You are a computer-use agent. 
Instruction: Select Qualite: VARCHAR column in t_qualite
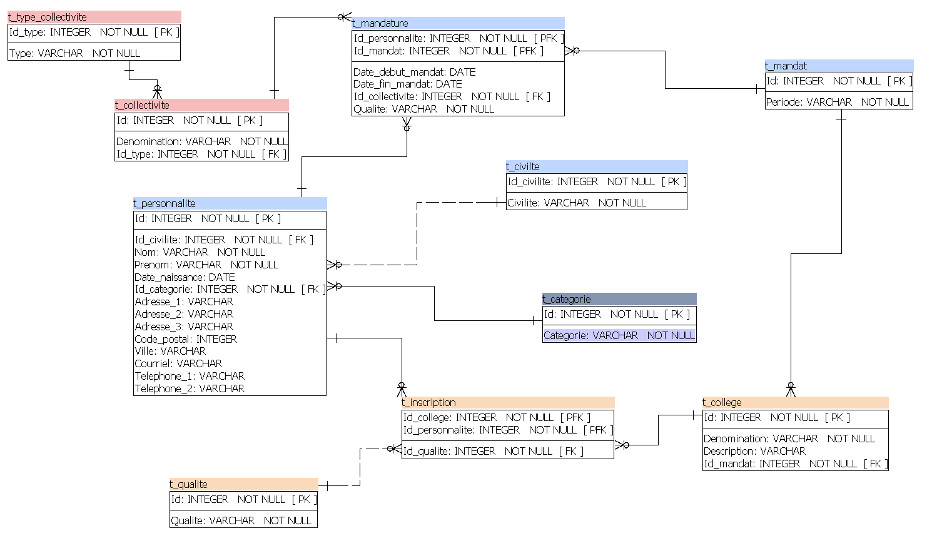(241, 520)
